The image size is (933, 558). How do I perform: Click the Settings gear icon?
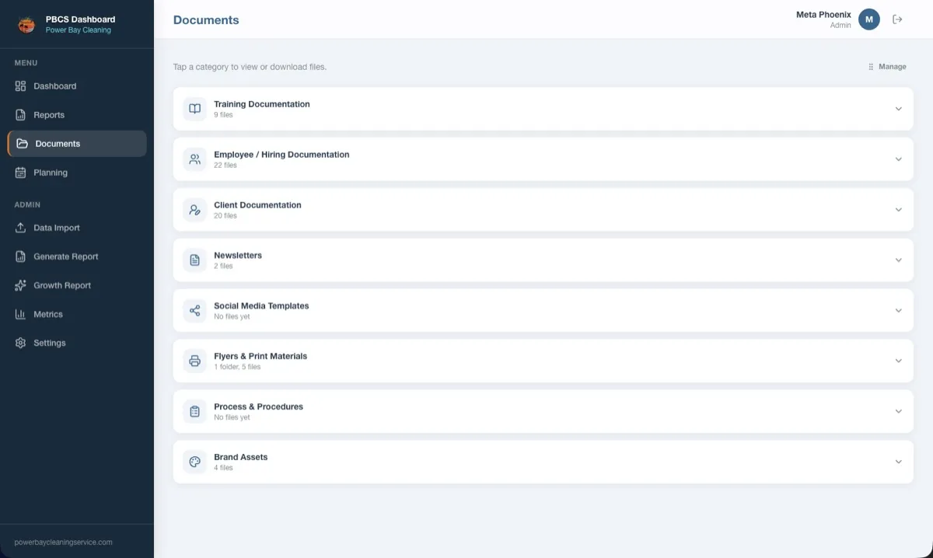coord(21,343)
